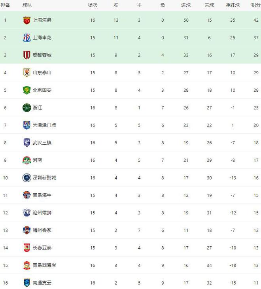261x289 pixels.
Task: Sort table by 积分 column header
Action: pos(255,5)
